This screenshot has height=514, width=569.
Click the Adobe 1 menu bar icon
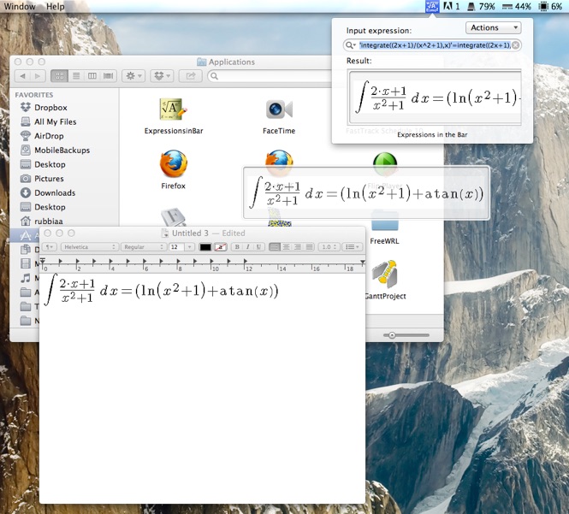452,6
